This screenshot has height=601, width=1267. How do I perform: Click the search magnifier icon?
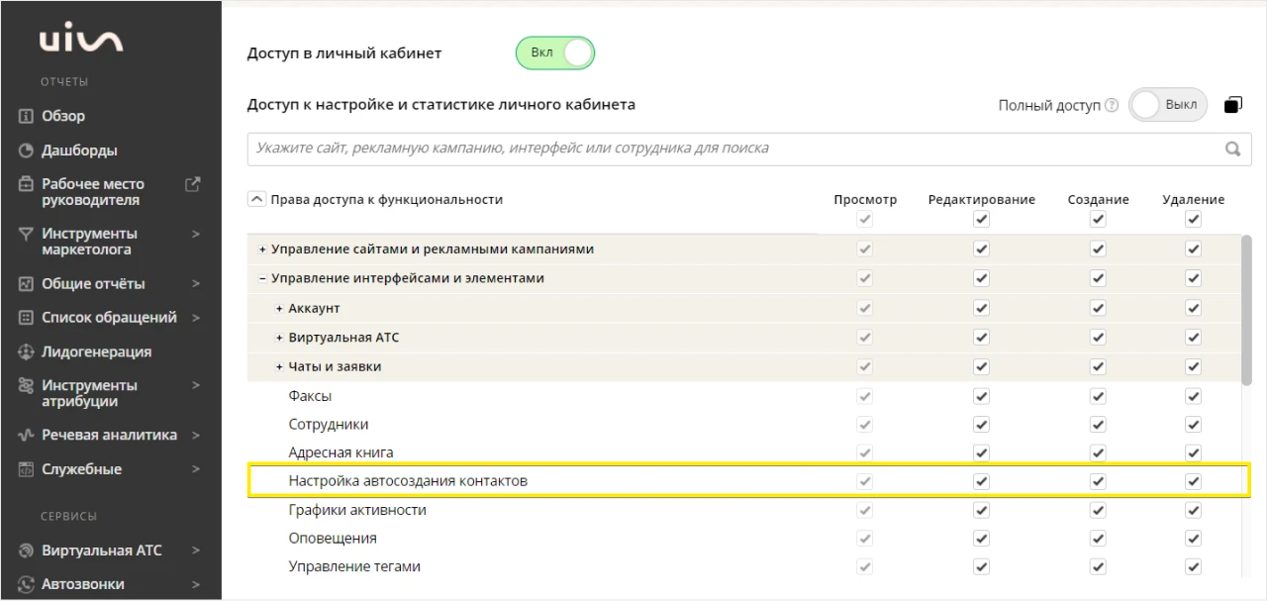(x=1232, y=149)
